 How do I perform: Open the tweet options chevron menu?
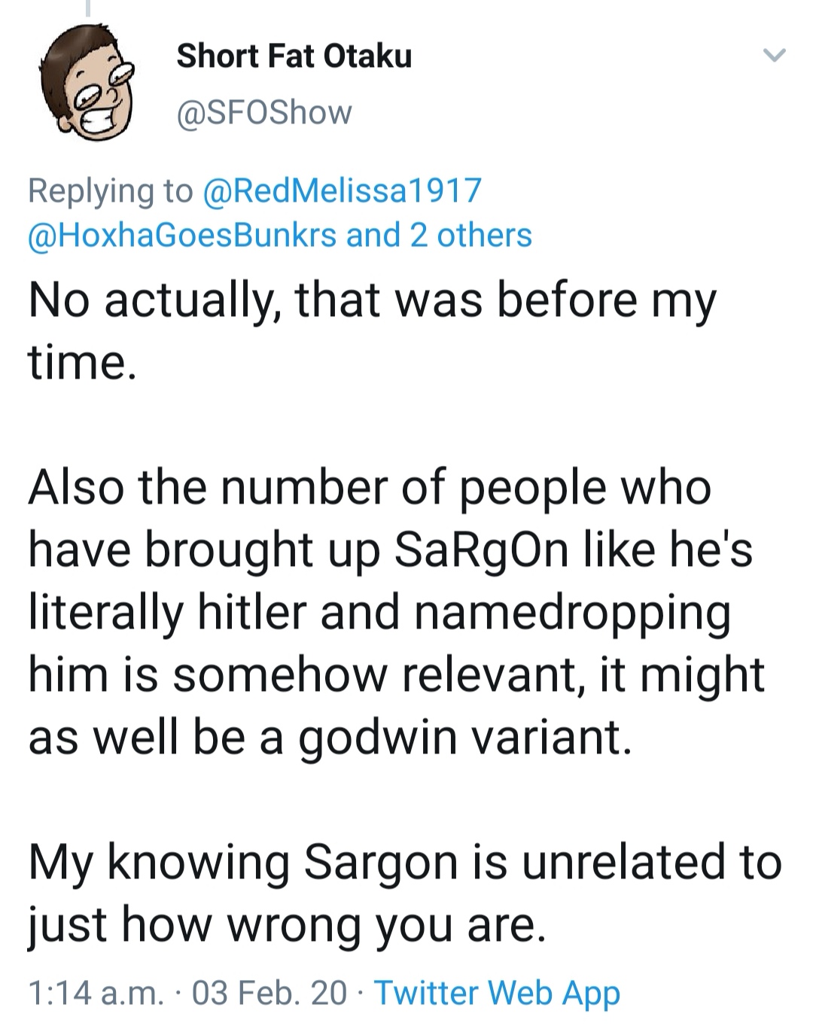(774, 55)
